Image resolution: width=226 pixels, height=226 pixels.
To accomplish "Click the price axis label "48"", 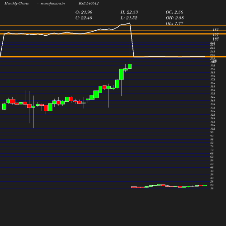I will point(212,167).
